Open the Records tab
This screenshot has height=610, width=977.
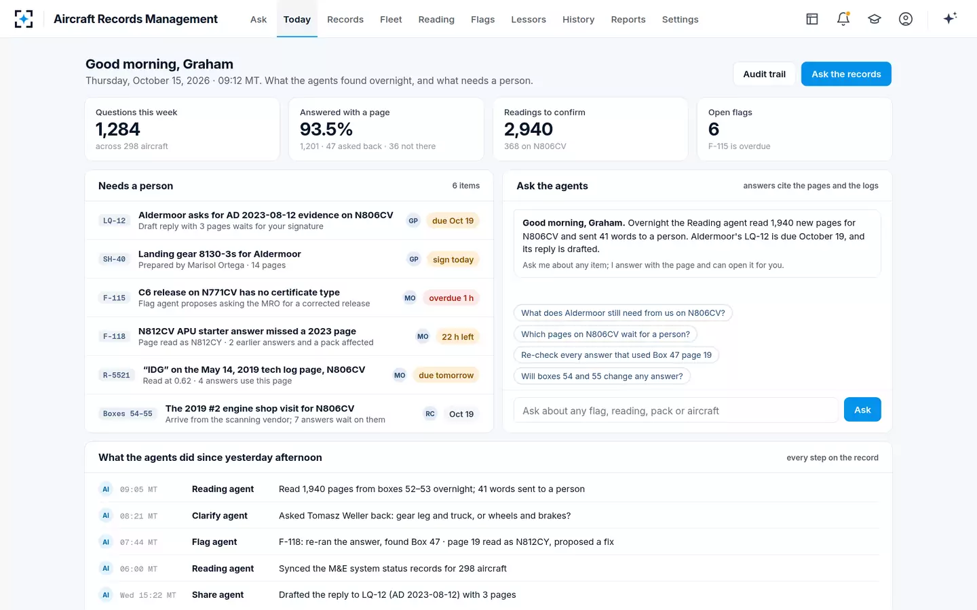tap(345, 20)
